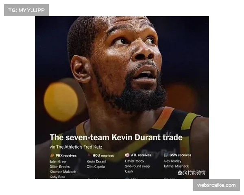This screenshot has width=244, height=195.
Task: Click Khaman Maluach in PHX list
Action: pos(63,172)
